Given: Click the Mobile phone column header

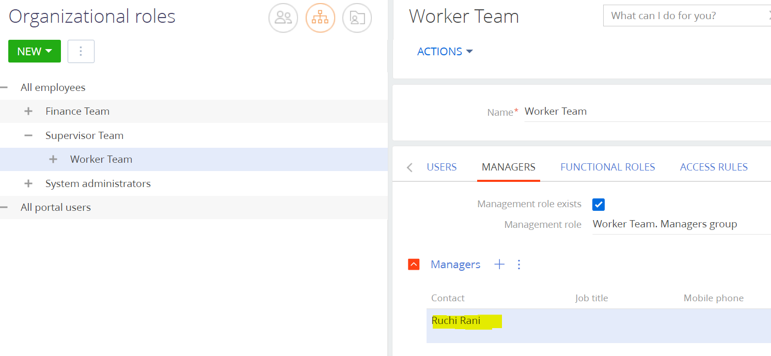Looking at the screenshot, I should click(x=714, y=298).
